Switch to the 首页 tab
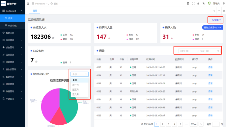The image size is (226, 127). pos(35,11)
